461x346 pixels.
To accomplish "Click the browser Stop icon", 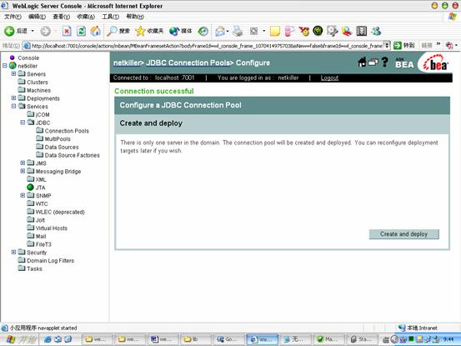I will click(67, 31).
